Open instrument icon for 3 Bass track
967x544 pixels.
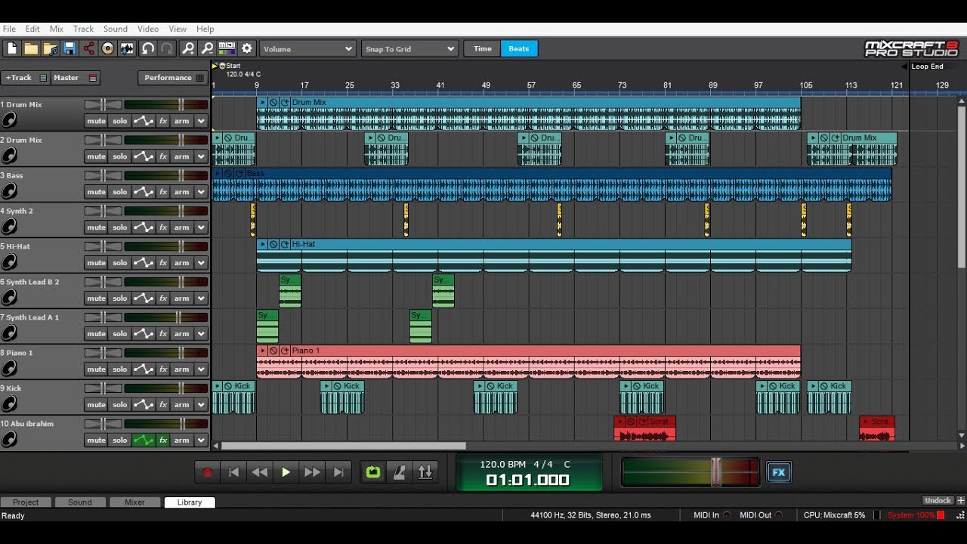click(x=9, y=191)
